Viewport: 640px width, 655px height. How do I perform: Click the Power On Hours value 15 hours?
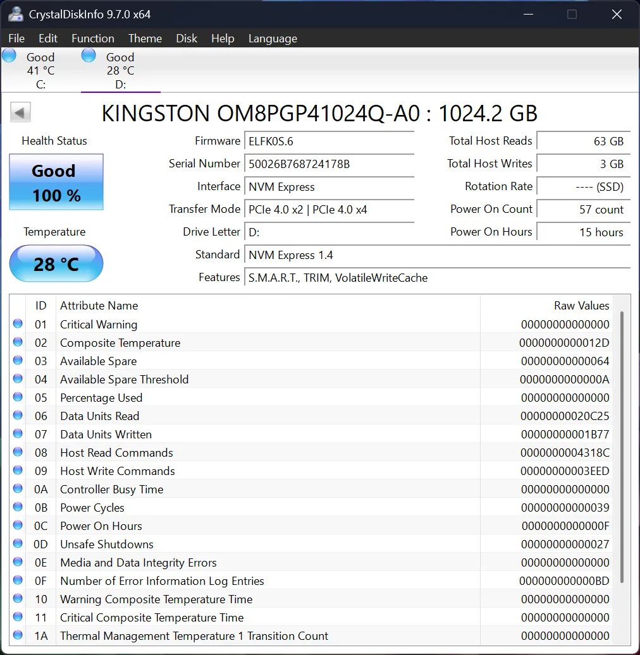[584, 232]
